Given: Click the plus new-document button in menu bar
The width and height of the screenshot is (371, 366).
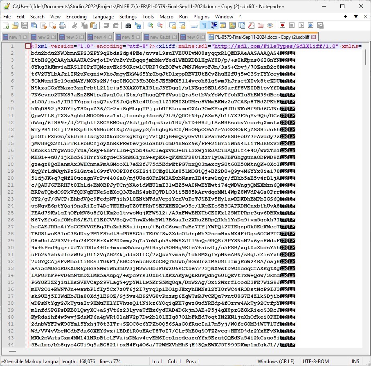Looking at the screenshot, I should 346,16.
